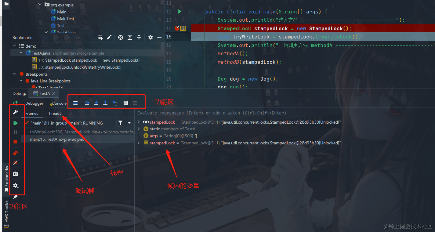Image resolution: width=435 pixels, height=232 pixels.
Task: Open the Test class in project tree
Action: [61, 26]
